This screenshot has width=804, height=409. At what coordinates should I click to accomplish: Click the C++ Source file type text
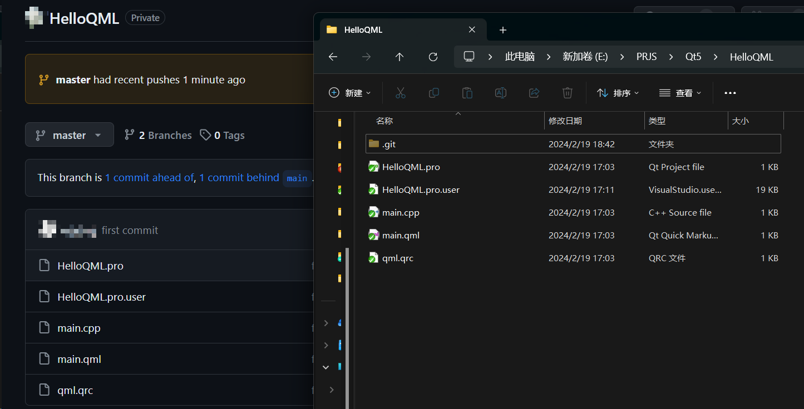coord(680,212)
